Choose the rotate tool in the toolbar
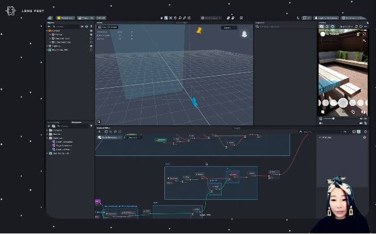This screenshot has width=376, height=234. [x=175, y=18]
